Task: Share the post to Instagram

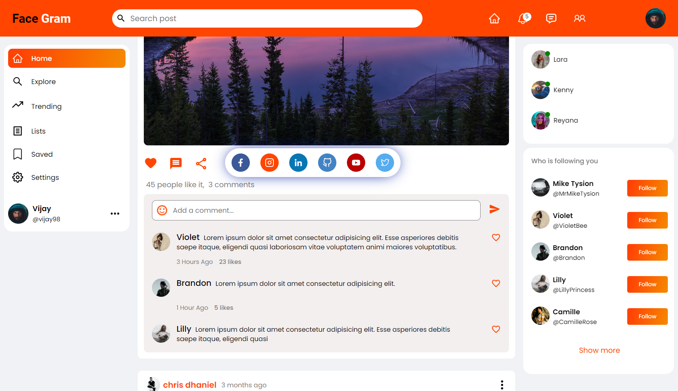Action: 269,162
